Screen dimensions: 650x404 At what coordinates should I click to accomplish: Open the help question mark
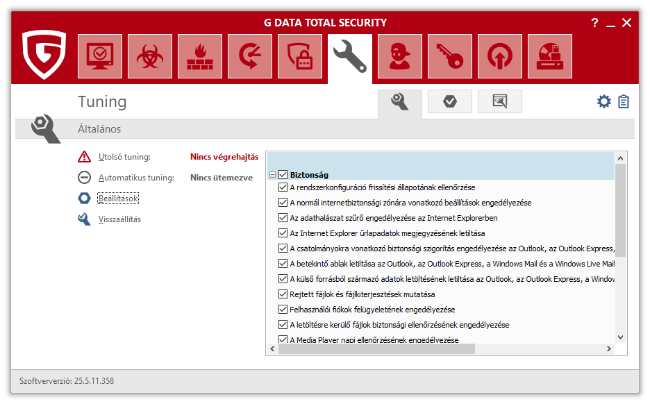pyautogui.click(x=595, y=22)
